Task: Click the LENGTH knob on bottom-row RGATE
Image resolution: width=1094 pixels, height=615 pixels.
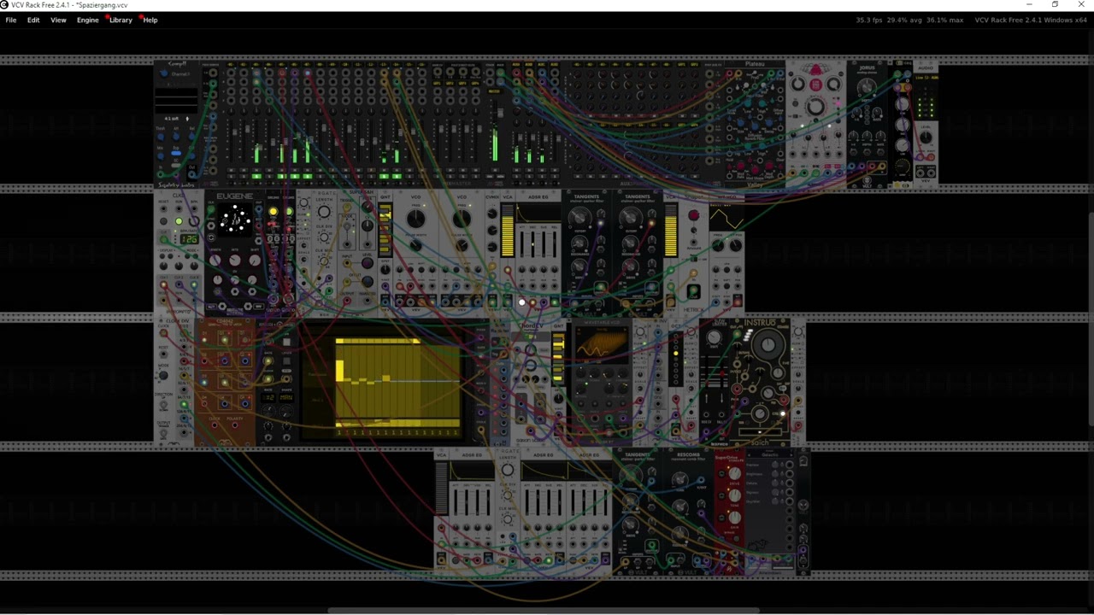Action: coord(508,470)
